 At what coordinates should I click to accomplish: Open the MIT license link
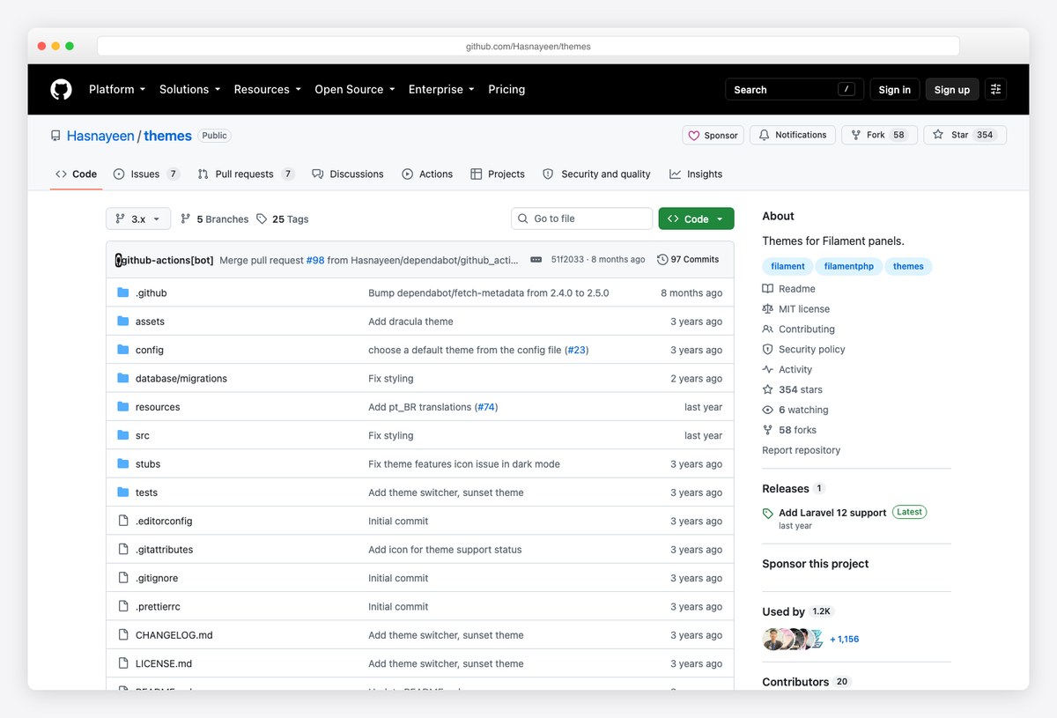[x=795, y=309]
